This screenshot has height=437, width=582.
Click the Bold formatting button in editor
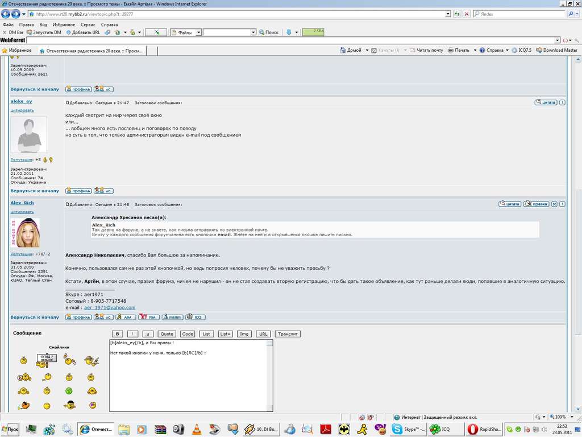[x=117, y=334]
